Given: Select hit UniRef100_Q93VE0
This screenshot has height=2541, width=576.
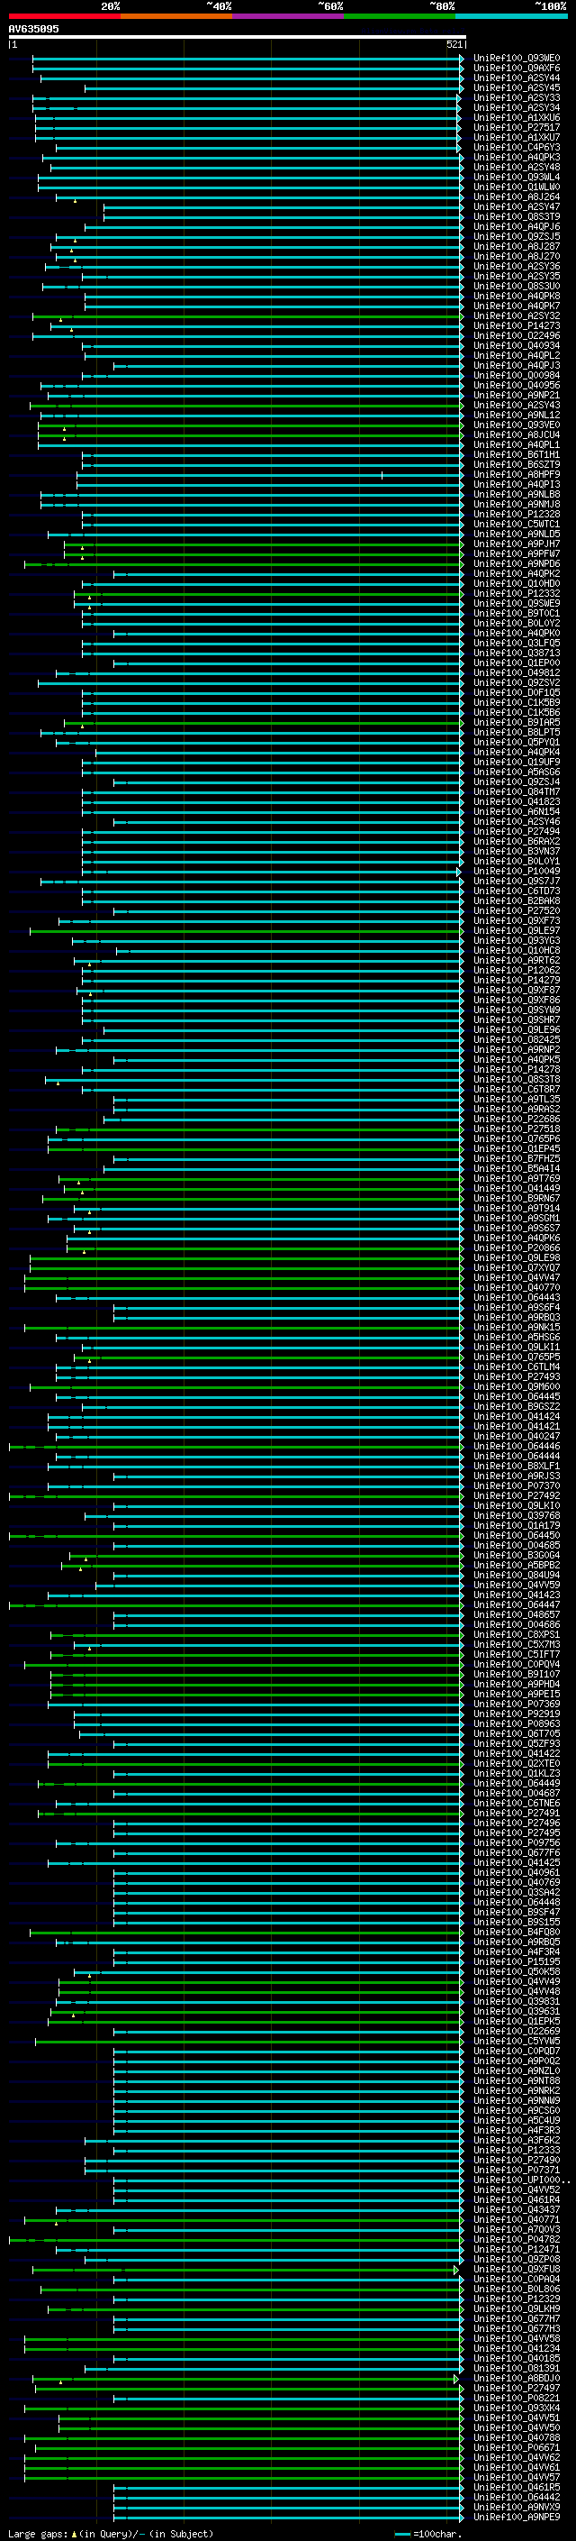Looking at the screenshot, I should (517, 425).
